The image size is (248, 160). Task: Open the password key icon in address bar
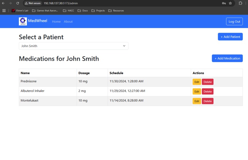224,3
